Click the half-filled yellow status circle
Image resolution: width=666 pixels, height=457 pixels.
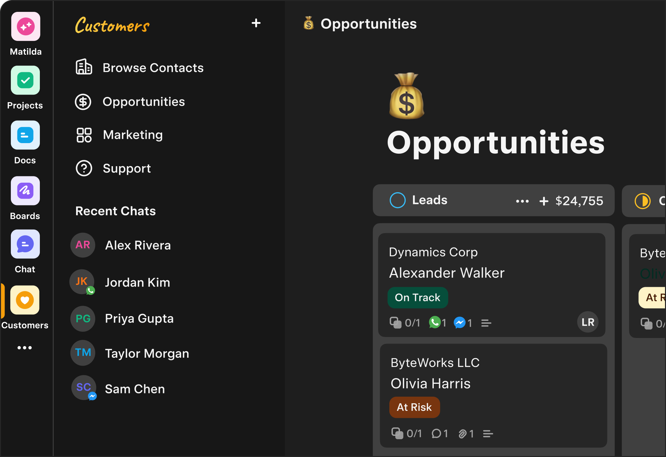point(642,201)
